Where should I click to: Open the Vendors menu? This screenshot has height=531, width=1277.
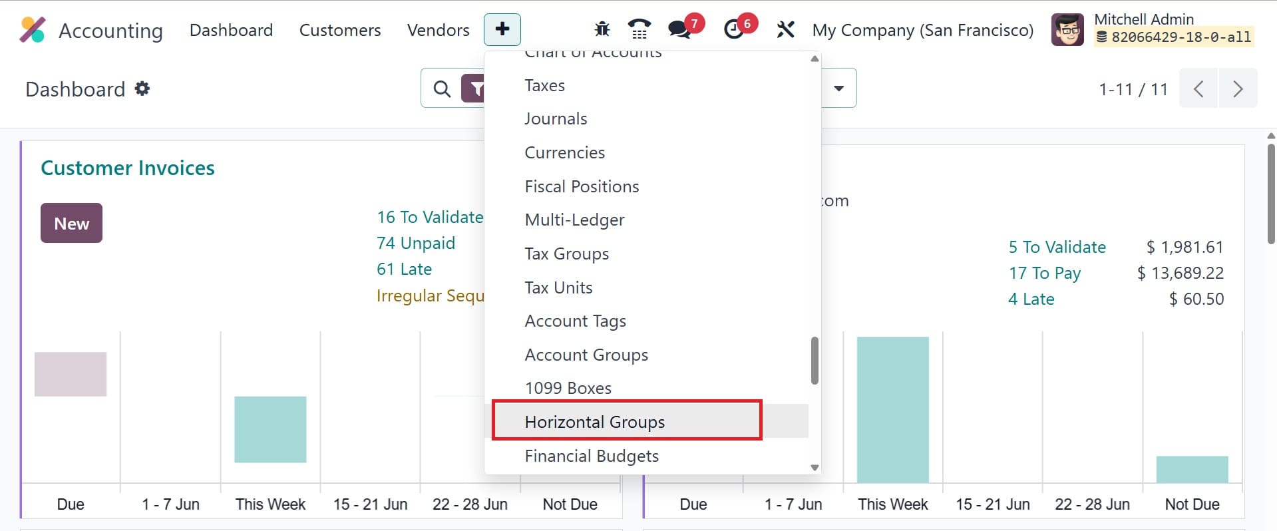(438, 30)
